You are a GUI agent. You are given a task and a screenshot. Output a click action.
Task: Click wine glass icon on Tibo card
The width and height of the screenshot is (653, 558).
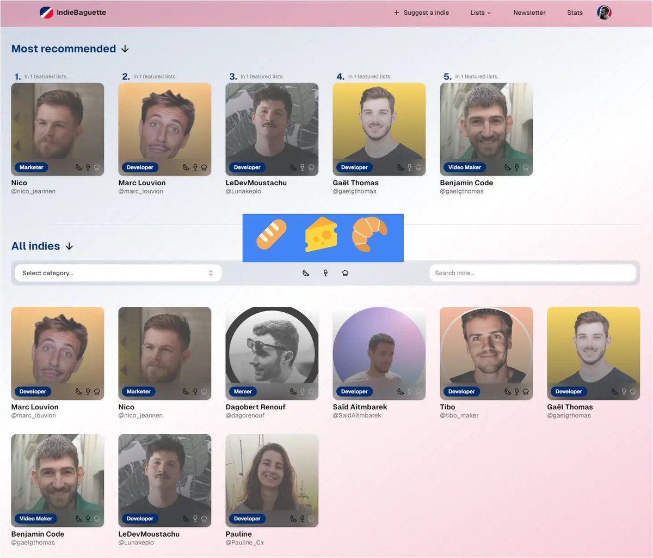pyautogui.click(x=517, y=391)
